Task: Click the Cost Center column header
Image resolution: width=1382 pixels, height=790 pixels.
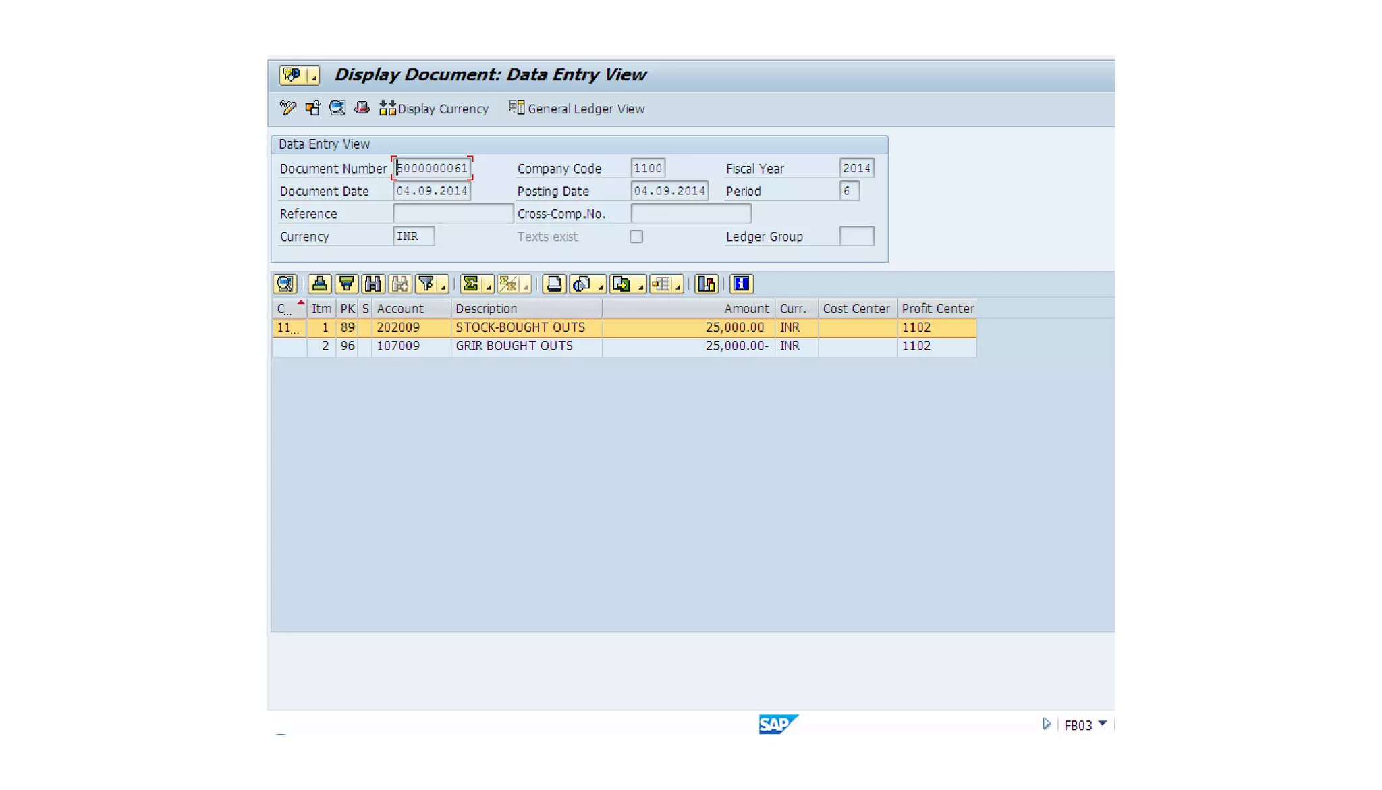Action: click(x=857, y=309)
